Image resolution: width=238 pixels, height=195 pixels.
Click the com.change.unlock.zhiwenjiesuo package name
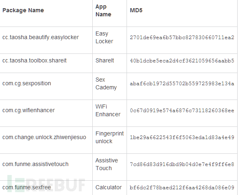coord(44,137)
